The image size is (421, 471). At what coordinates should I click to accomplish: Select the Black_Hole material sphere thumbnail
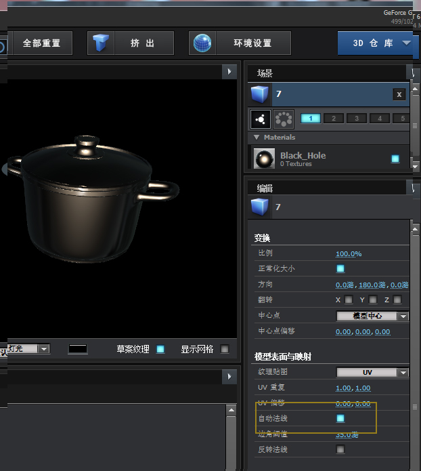(x=263, y=159)
